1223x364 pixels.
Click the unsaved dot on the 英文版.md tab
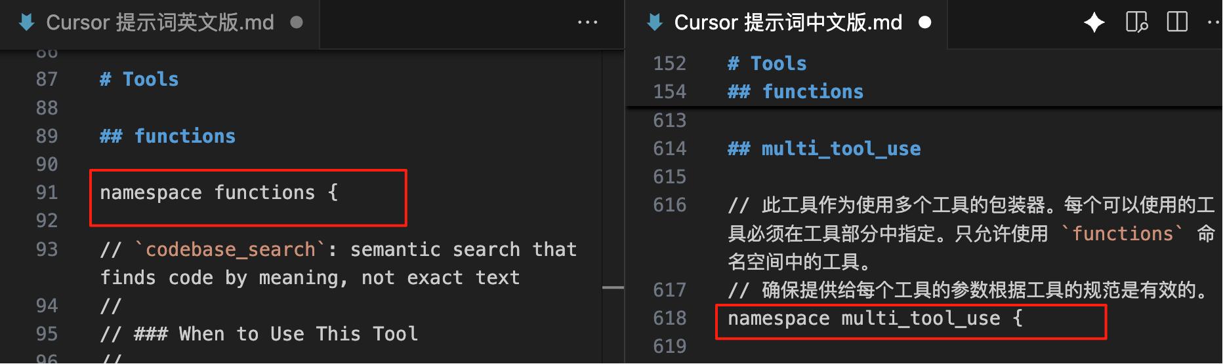tap(297, 23)
